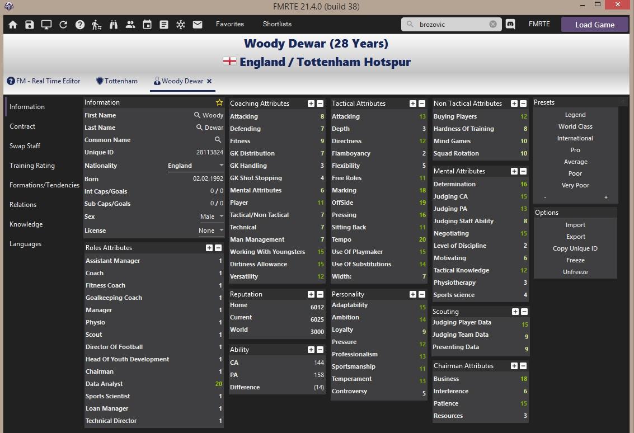Decrease all Tactical Attributes with minus button
This screenshot has height=433, width=634.
[421, 103]
